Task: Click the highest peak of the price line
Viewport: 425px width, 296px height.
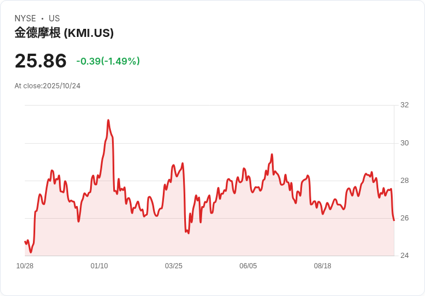Action: [x=109, y=120]
